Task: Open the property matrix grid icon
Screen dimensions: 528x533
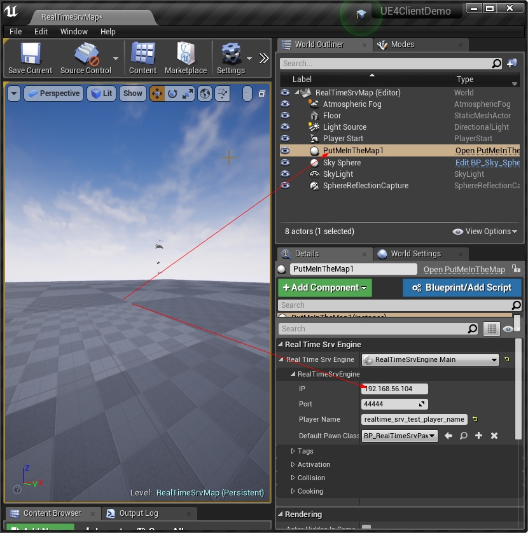Action: coord(492,329)
